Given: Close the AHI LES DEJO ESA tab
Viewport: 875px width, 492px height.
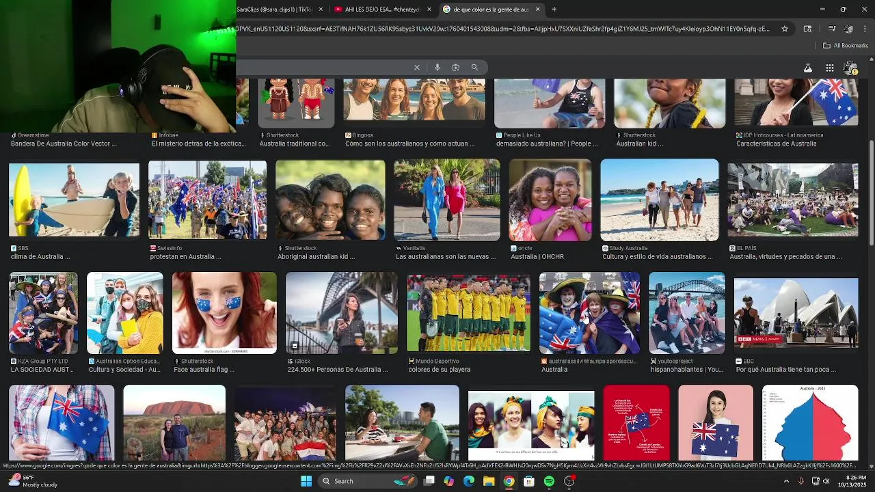Looking at the screenshot, I should coord(429,10).
